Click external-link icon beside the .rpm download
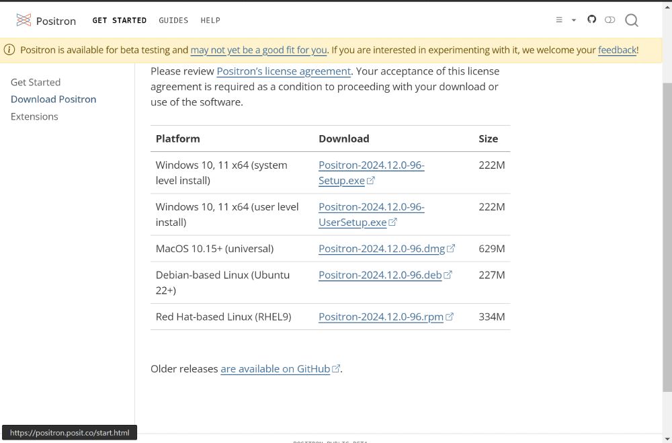The image size is (672, 443). click(450, 316)
